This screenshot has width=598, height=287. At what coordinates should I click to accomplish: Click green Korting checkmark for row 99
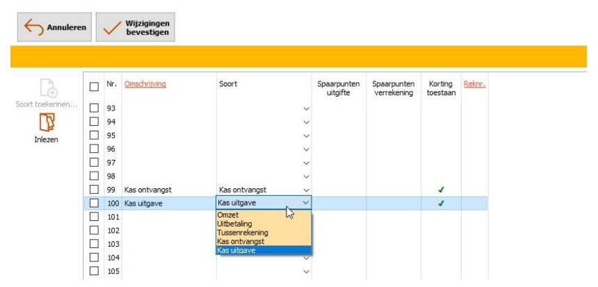click(x=441, y=189)
